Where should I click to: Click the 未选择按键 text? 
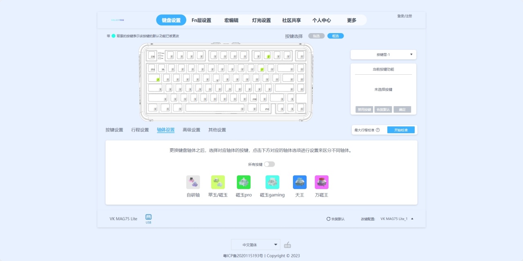pyautogui.click(x=383, y=89)
